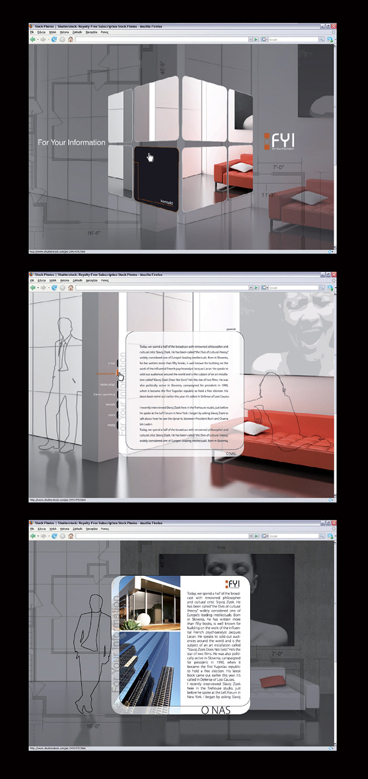Open Historia menu in the middle browser window
The image size is (368, 779).
coord(64,280)
